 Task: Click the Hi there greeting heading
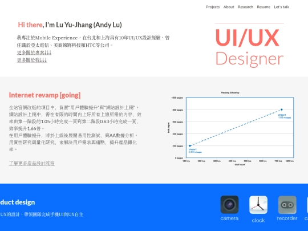70,25
